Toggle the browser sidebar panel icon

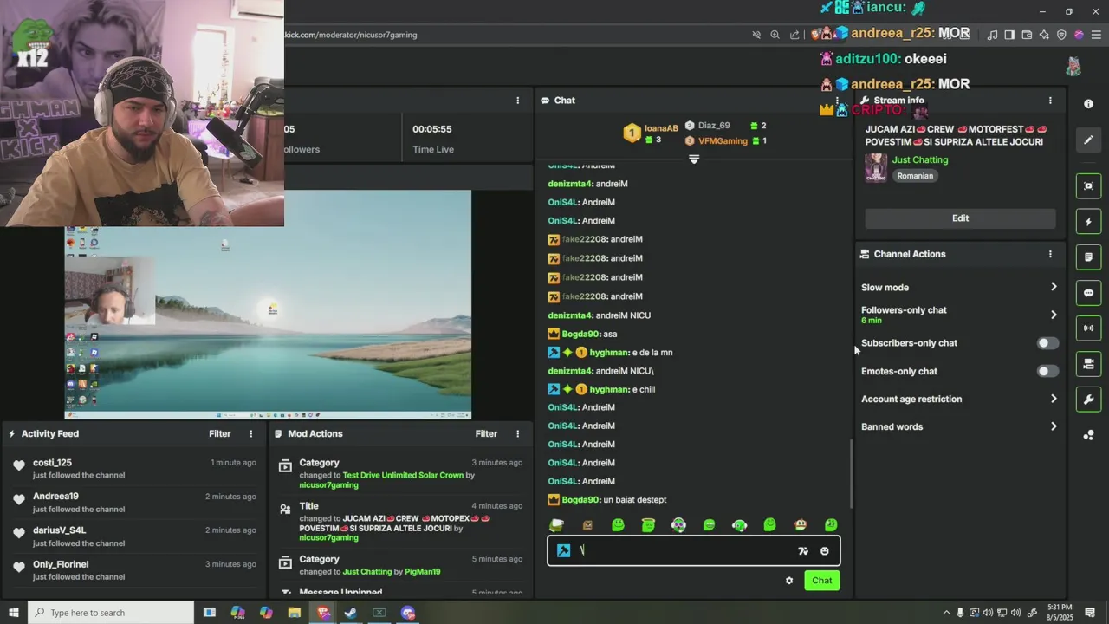[1009, 35]
